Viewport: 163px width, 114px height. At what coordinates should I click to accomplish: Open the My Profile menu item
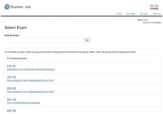pyautogui.click(x=131, y=14)
